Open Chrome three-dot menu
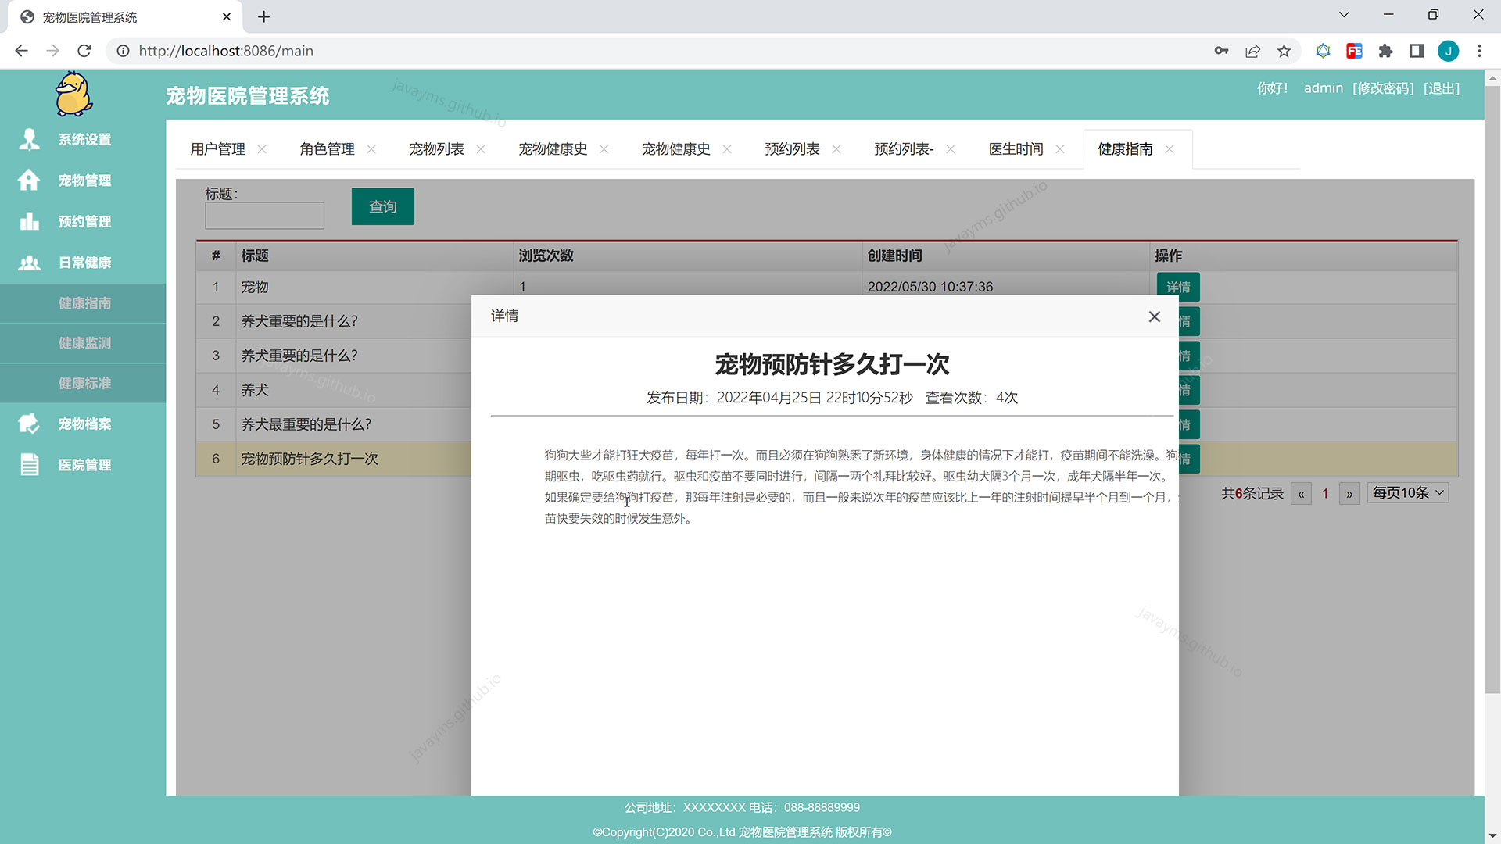 pos(1479,51)
